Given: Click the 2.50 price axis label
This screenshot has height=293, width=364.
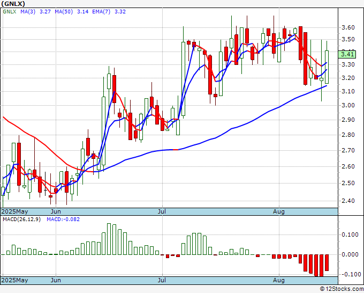Looking at the screenshot, I should coord(348,183).
